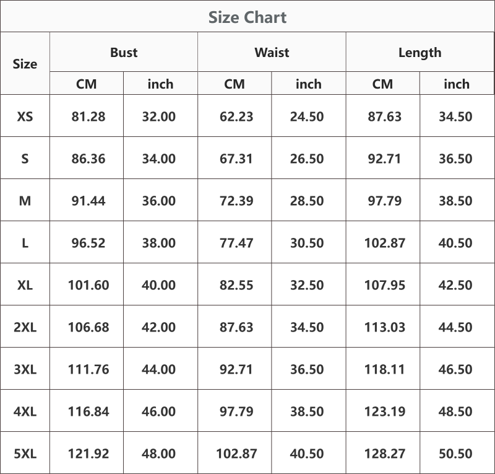Click the inch subheader under Length
Viewport: 495px width, 474px height.
(457, 84)
